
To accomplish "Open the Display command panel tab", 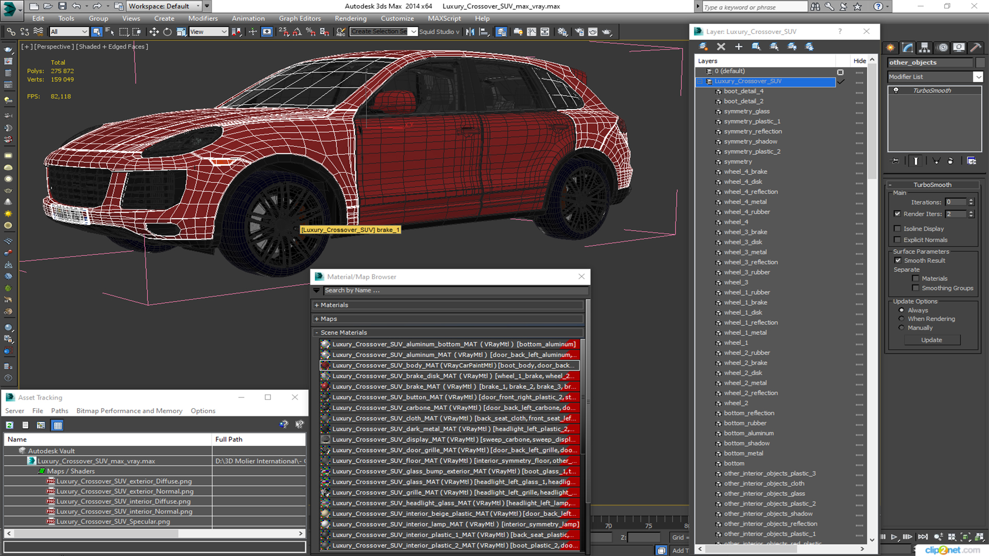I will pyautogui.click(x=959, y=47).
